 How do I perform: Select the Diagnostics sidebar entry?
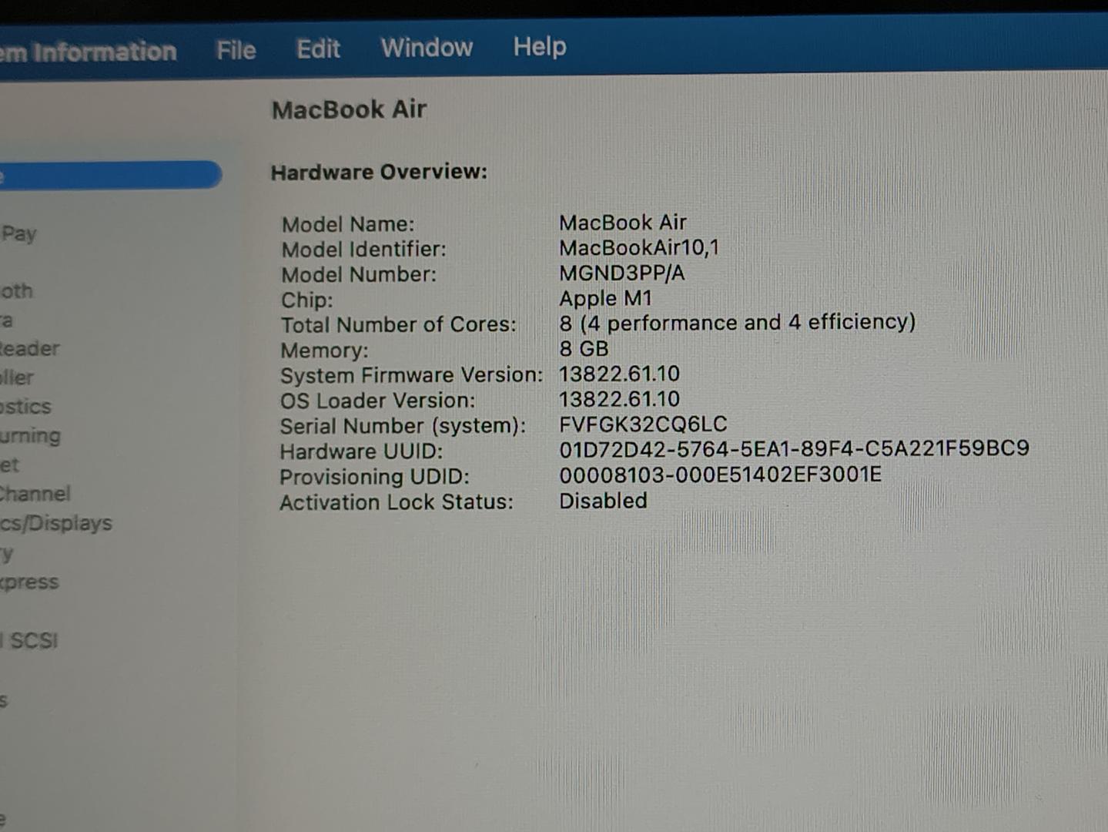25,407
